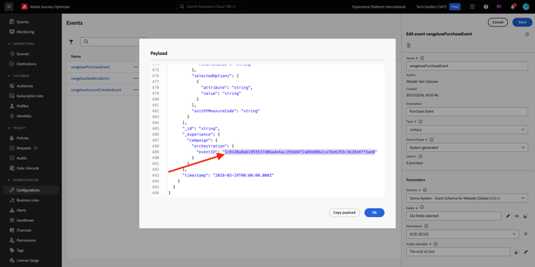Open the app switcher grid icon

pyautogui.click(x=472, y=6)
